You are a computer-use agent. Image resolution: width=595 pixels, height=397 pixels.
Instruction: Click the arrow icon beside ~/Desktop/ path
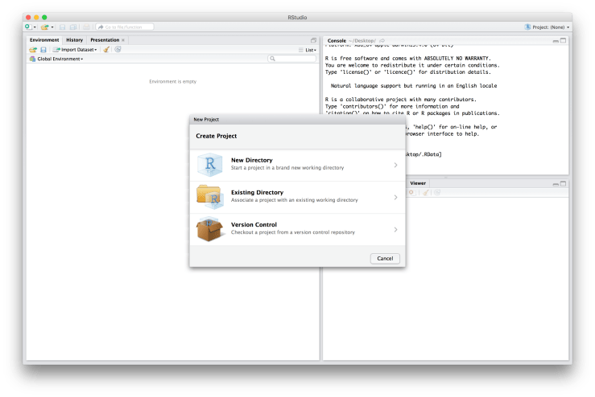click(382, 40)
